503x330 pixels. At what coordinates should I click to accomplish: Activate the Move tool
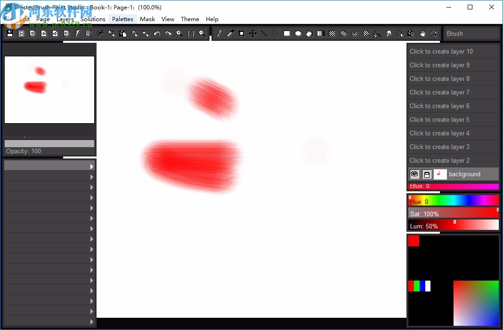(252, 33)
